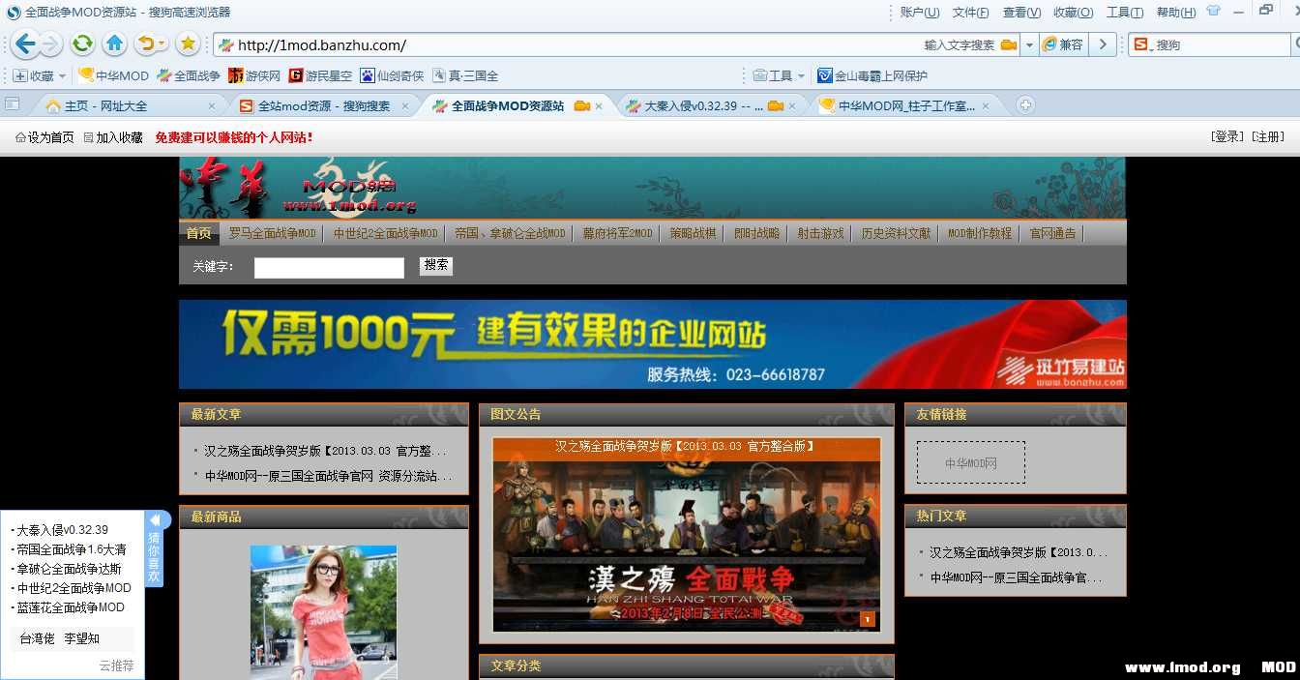Open the 游侠网 bookmark
Image resolution: width=1300 pixels, height=680 pixels.
254,75
